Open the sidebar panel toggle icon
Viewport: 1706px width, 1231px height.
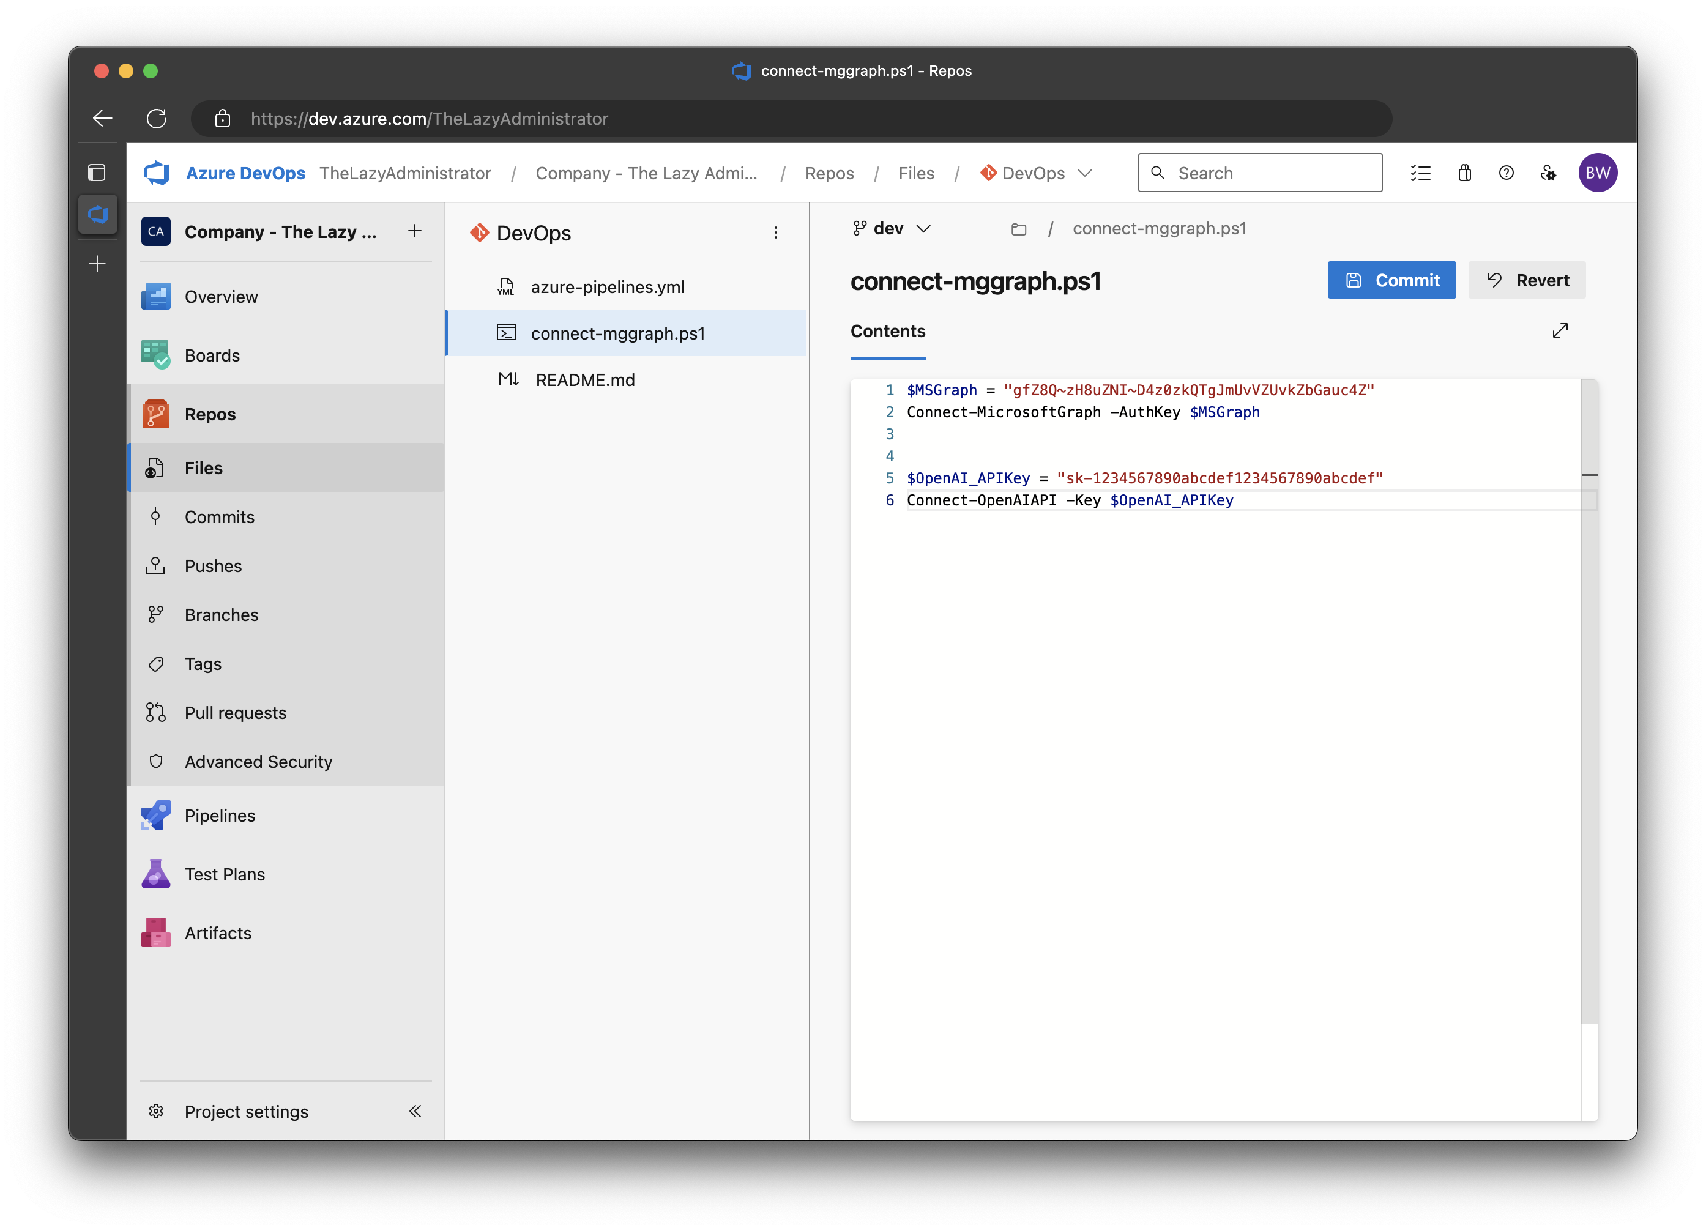[x=97, y=173]
